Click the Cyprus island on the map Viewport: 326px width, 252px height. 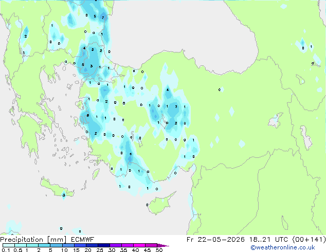tap(160, 204)
